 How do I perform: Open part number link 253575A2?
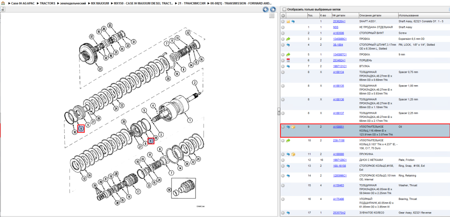339,213
